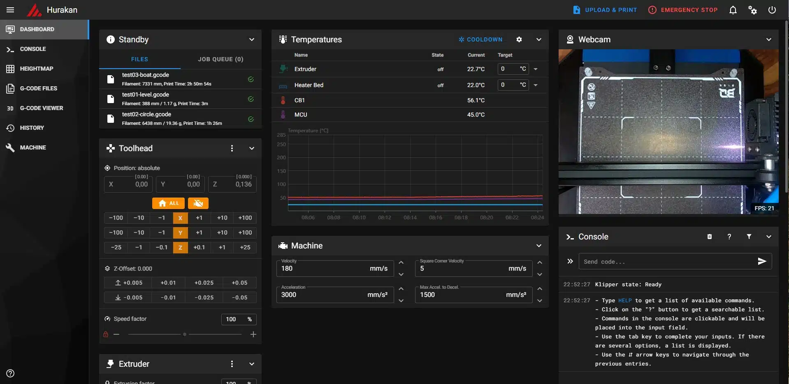Move X axis by +10
This screenshot has width=789, height=384.
[222, 218]
